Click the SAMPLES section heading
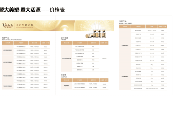The height and width of the screenshot is (113, 179). click(x=64, y=77)
